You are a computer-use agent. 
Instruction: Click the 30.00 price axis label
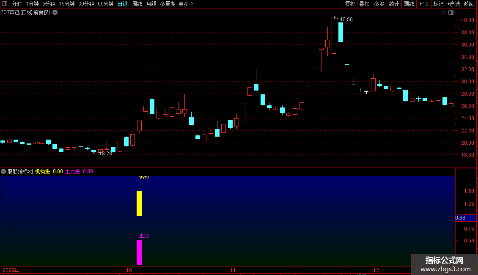click(x=467, y=81)
